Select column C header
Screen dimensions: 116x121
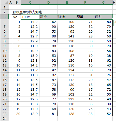click(30, 2)
